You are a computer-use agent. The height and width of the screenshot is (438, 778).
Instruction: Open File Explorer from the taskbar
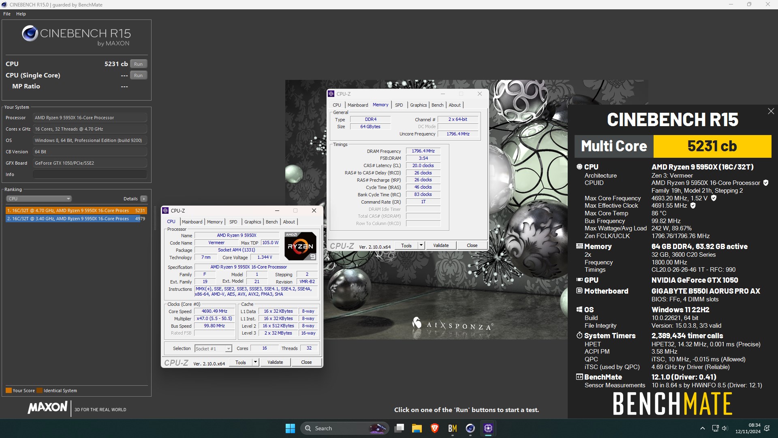point(417,428)
